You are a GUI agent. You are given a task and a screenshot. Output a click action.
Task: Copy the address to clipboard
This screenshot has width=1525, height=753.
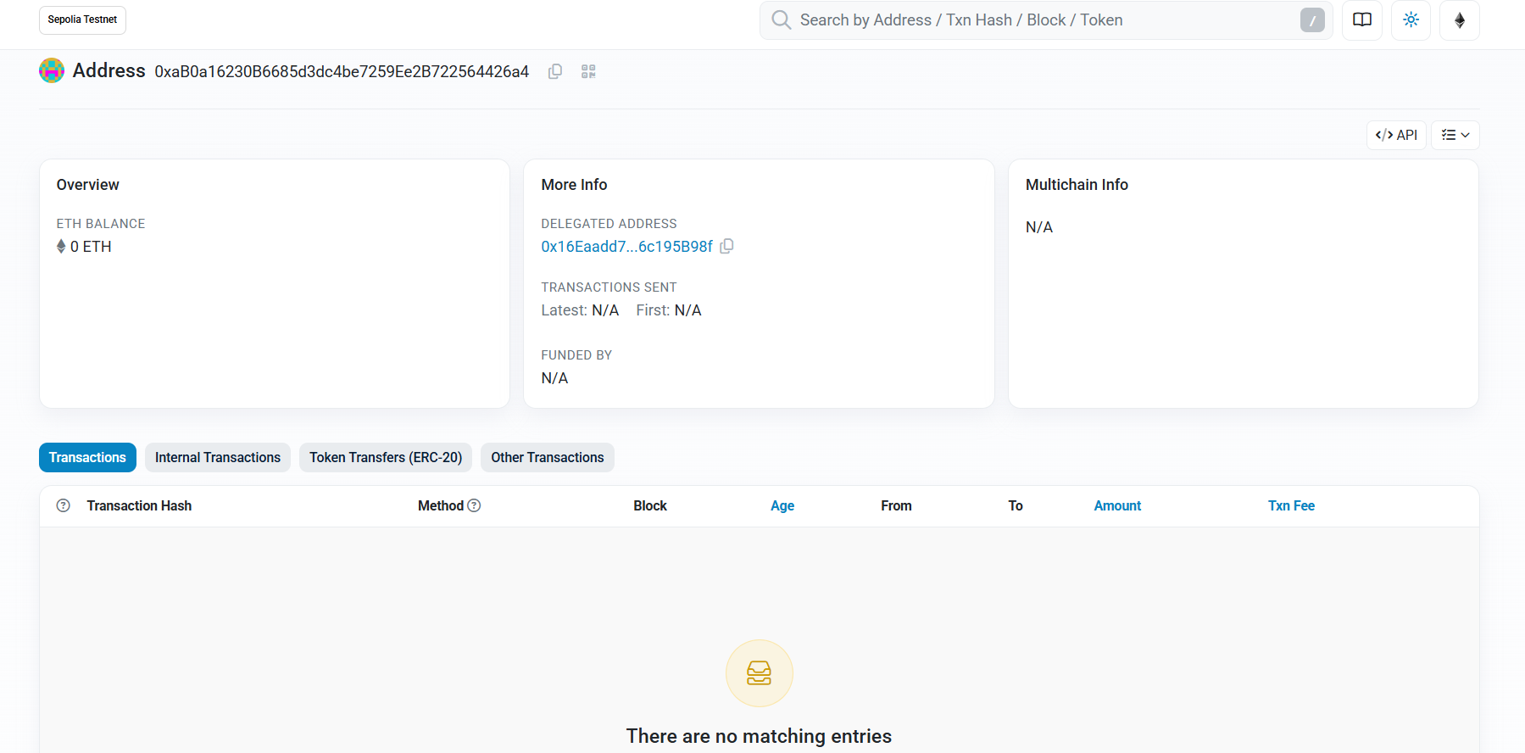point(555,72)
